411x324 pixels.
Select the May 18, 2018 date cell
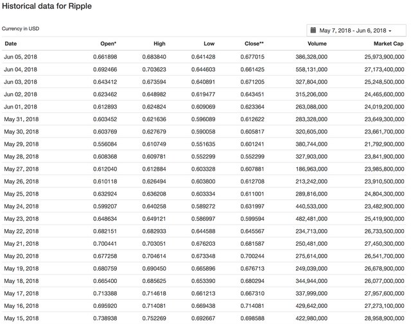click(21, 281)
